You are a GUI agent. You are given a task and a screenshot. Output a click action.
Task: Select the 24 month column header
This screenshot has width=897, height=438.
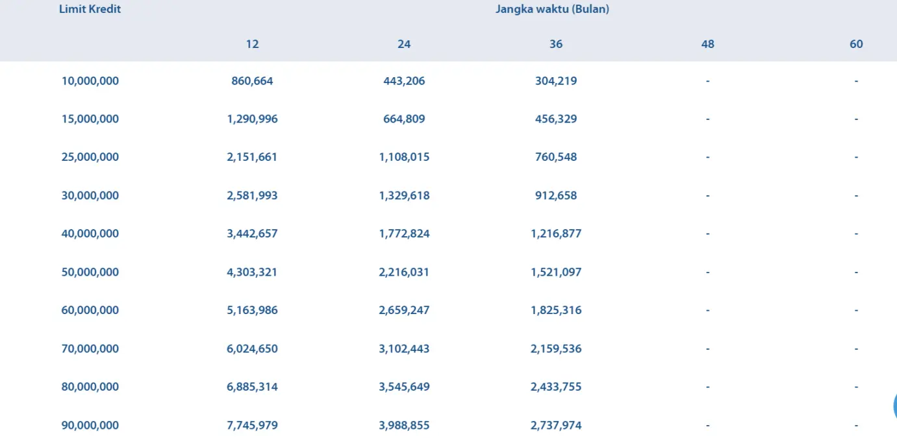tap(404, 44)
